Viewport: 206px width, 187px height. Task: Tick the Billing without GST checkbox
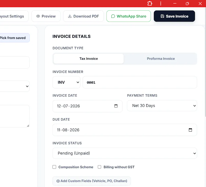point(99,167)
